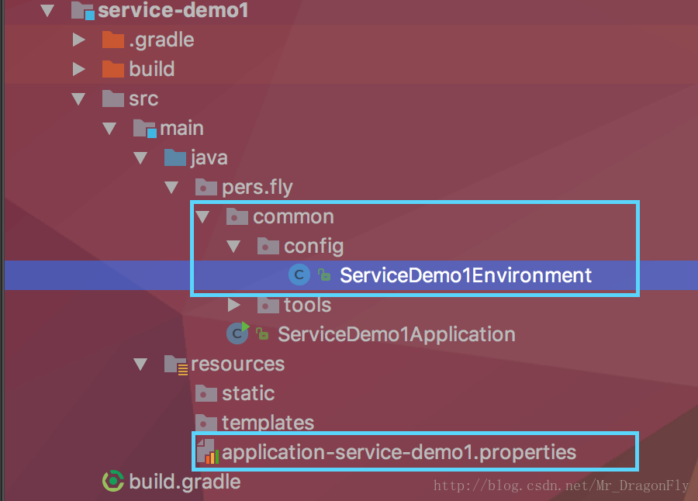
Task: Select the static folder
Action: point(248,393)
